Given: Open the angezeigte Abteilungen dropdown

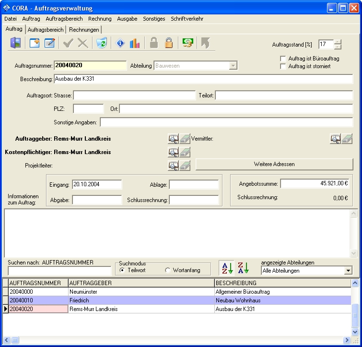Looking at the screenshot, I should (348, 270).
